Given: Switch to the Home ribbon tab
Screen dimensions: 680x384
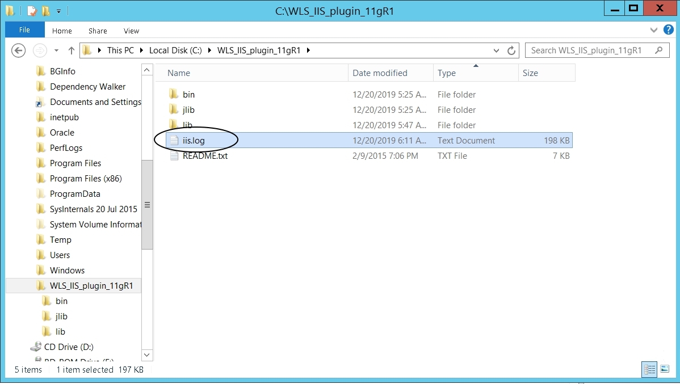Looking at the screenshot, I should (62, 31).
